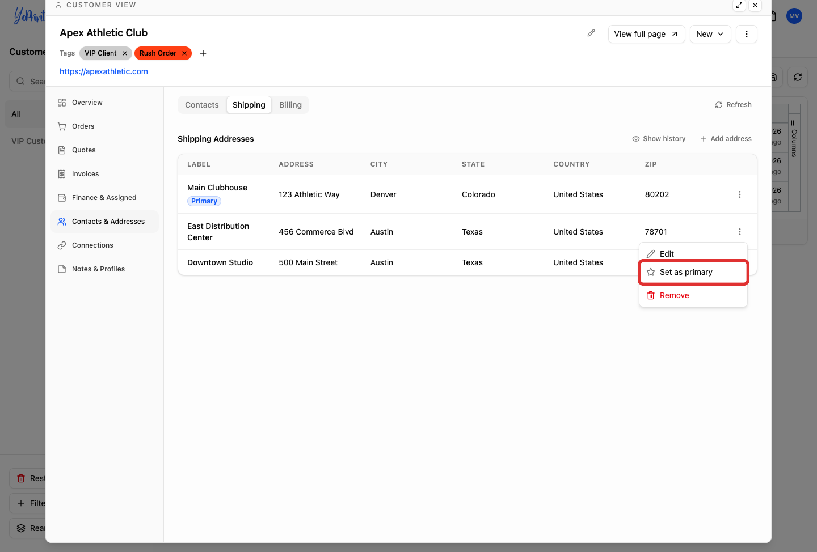This screenshot has height=552, width=817.
Task: Toggle Show history for addresses
Action: coord(659,139)
